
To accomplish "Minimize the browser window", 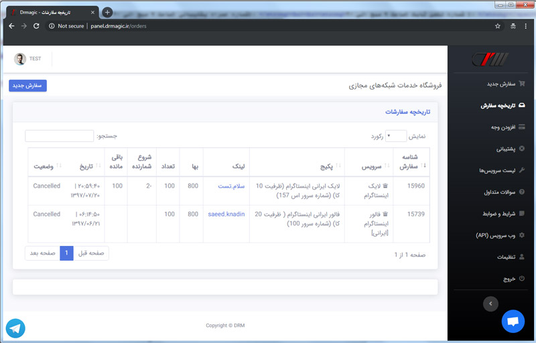I will point(500,5).
